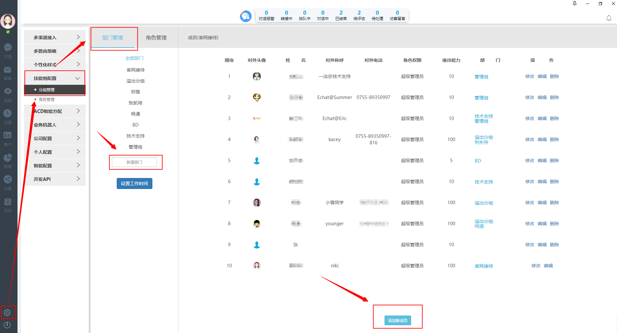Screen dimensions: 617x333
Task: Select the 管理组 department in list
Action: 136,147
